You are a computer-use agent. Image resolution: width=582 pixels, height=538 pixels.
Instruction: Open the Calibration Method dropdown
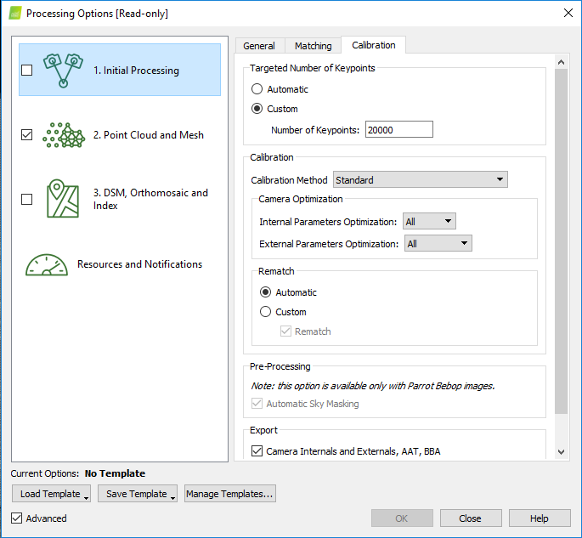click(x=420, y=180)
